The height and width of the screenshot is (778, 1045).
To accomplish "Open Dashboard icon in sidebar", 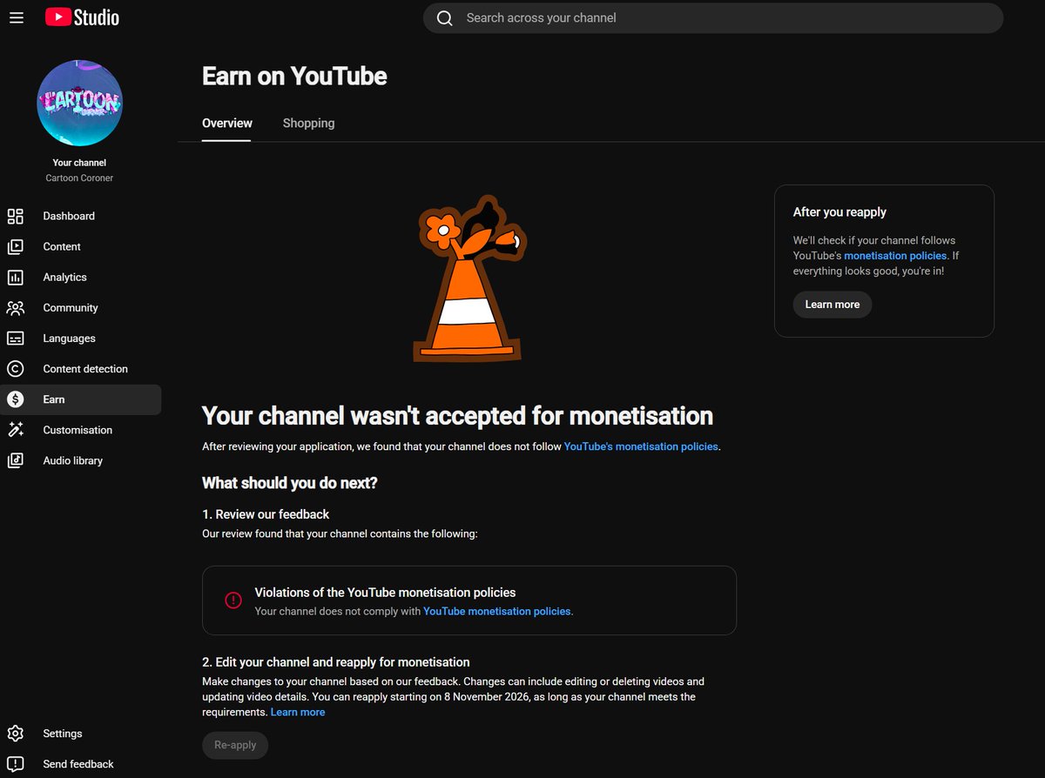I will click(16, 216).
